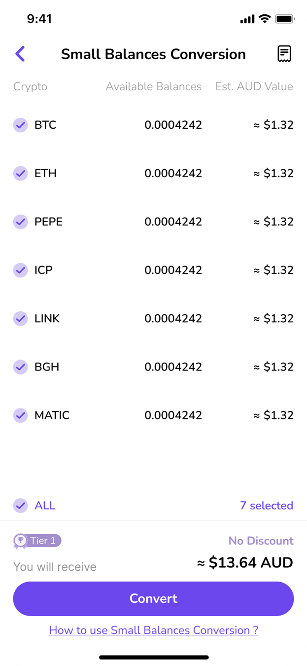Deselect the MATIC checkbox
The height and width of the screenshot is (666, 307).
tap(20, 415)
